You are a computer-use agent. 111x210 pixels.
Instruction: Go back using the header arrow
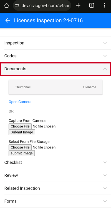pos(7,21)
